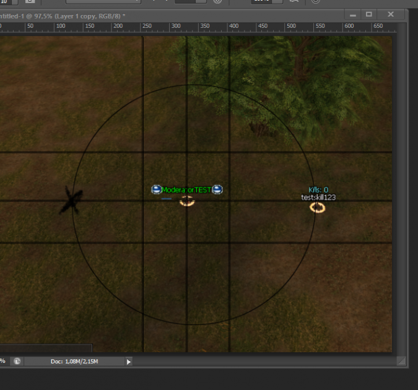Click the blue badge left of ModeratorTEST
This screenshot has width=418, height=390.
coord(157,189)
